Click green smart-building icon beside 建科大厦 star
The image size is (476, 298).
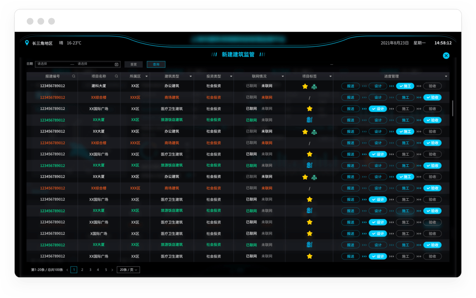point(314,86)
